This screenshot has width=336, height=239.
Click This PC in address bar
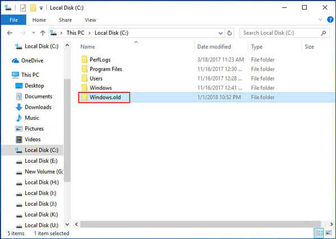tap(76, 33)
